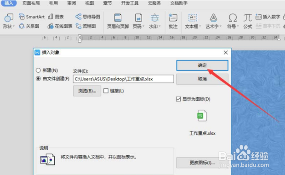Viewport: 285px width, 175px height.
Task: Switch to the 视图 tab
Action: click(90, 3)
